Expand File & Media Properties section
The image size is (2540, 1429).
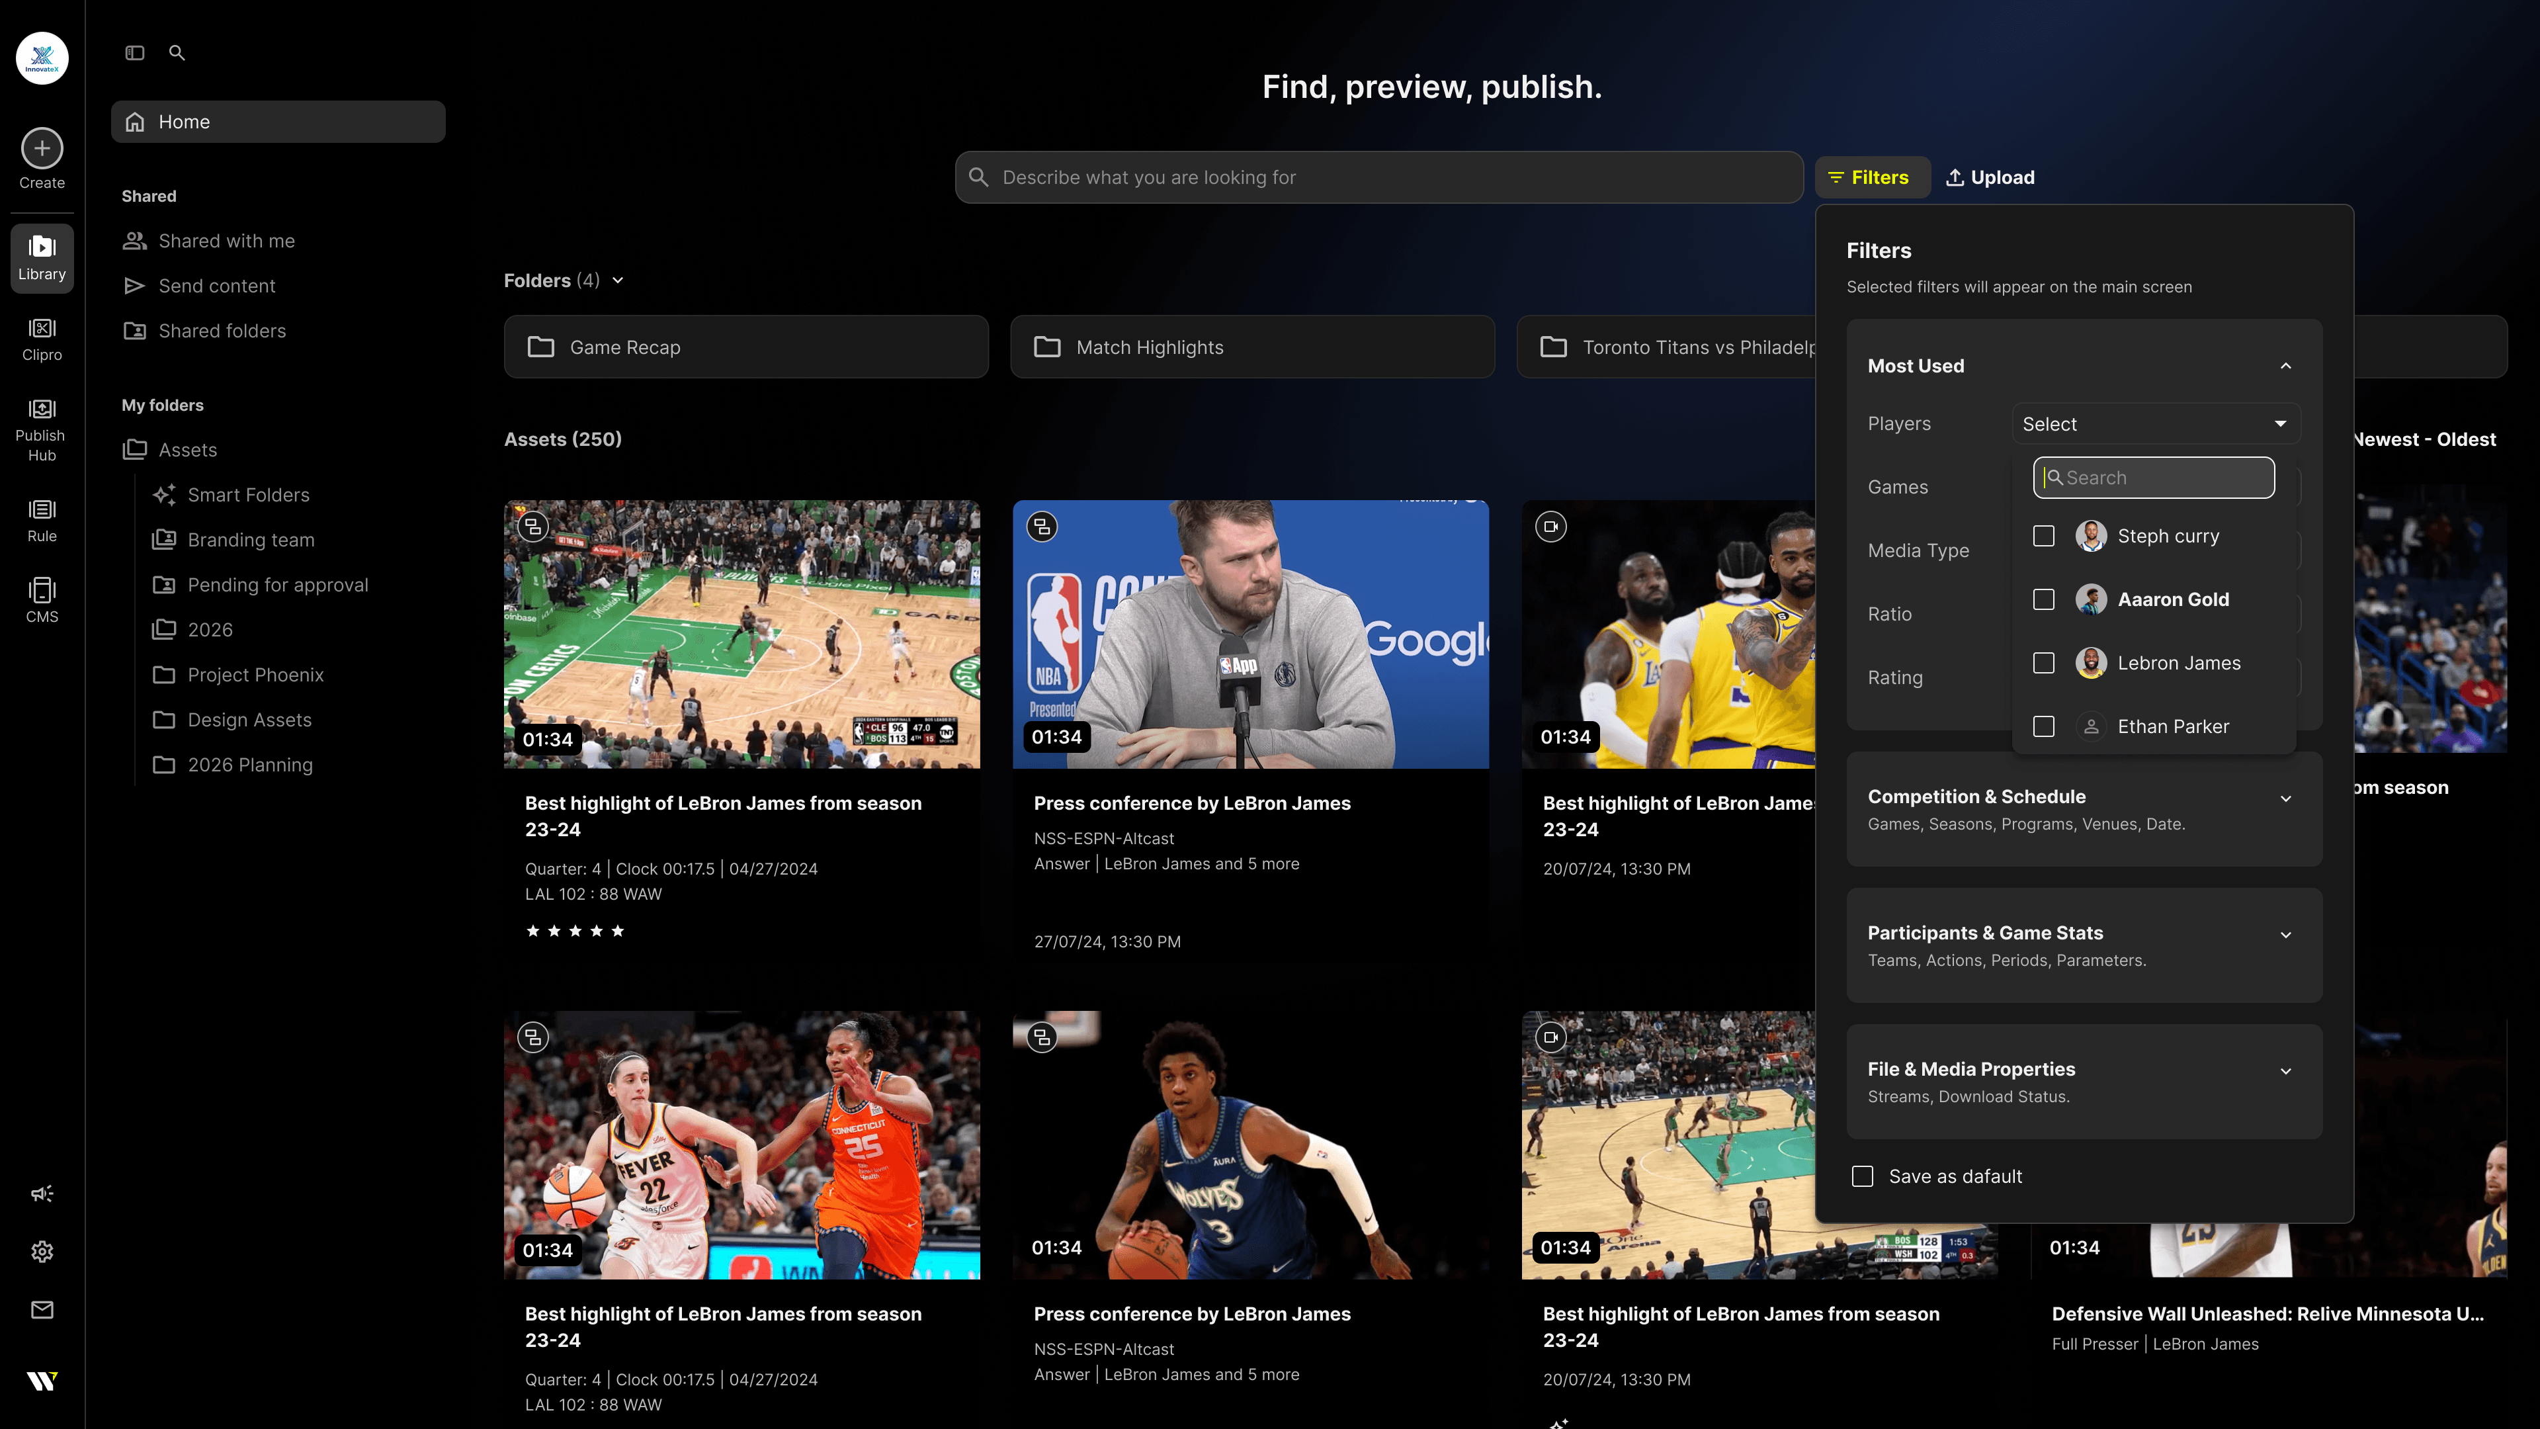tap(2084, 1081)
